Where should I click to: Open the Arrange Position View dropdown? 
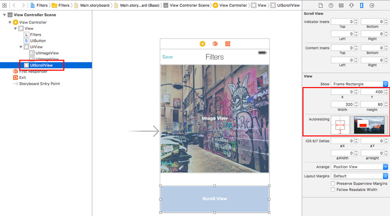tap(359, 167)
